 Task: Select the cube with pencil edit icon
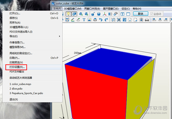[x=93, y=14]
